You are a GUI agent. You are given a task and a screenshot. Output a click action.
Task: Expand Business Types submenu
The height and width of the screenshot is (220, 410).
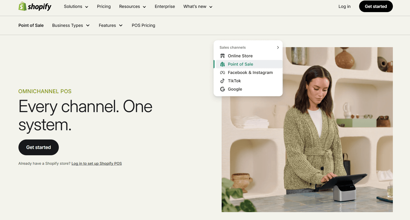[71, 26]
